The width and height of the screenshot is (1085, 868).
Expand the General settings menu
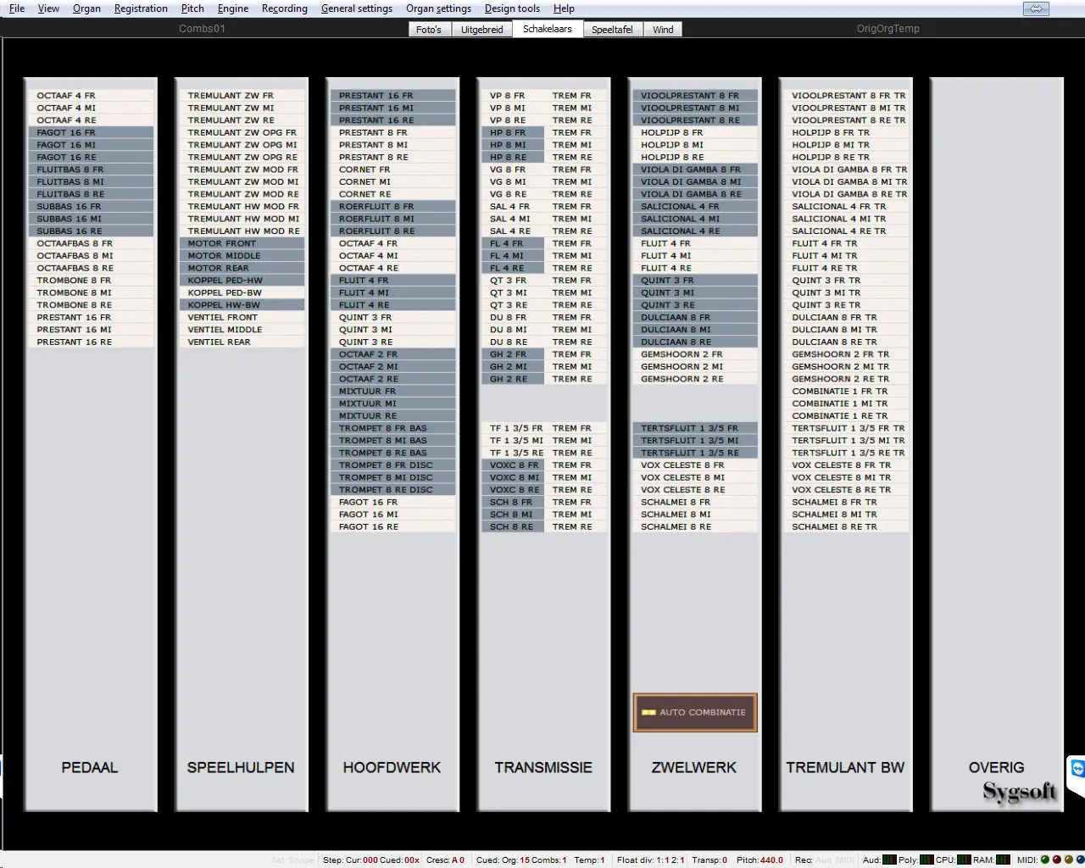356,8
